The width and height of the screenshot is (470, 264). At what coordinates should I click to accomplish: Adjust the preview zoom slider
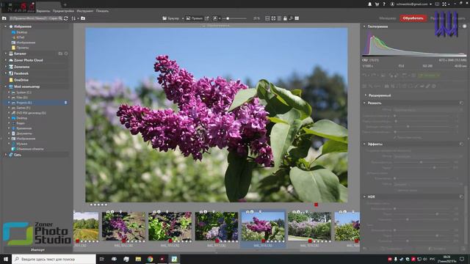235,18
